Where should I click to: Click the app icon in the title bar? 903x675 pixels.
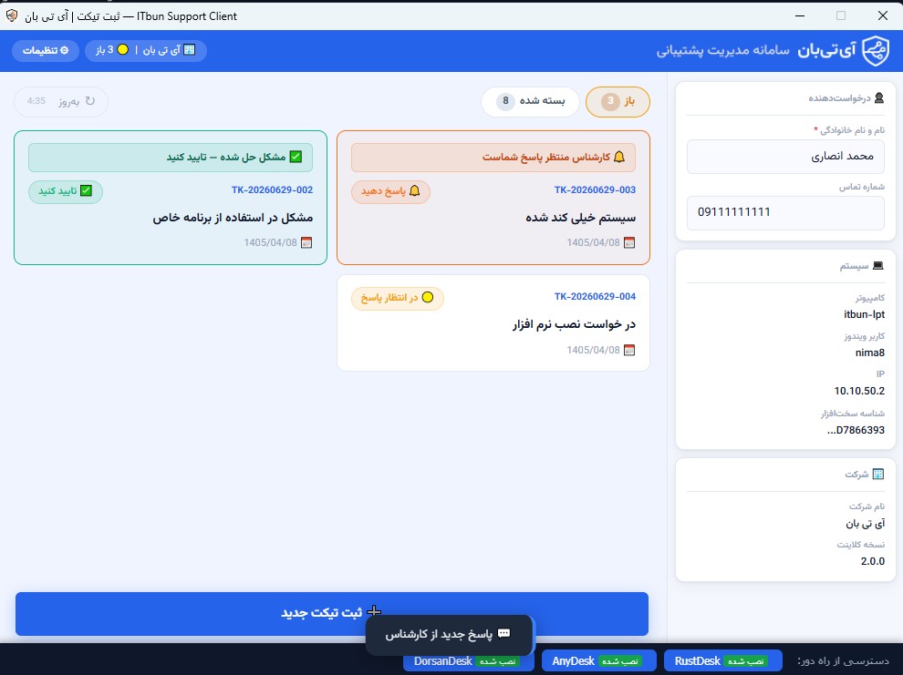pyautogui.click(x=12, y=16)
